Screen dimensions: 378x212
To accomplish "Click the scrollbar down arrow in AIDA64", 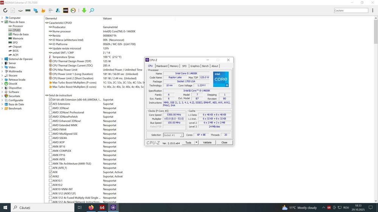I will pyautogui.click(x=376, y=201).
